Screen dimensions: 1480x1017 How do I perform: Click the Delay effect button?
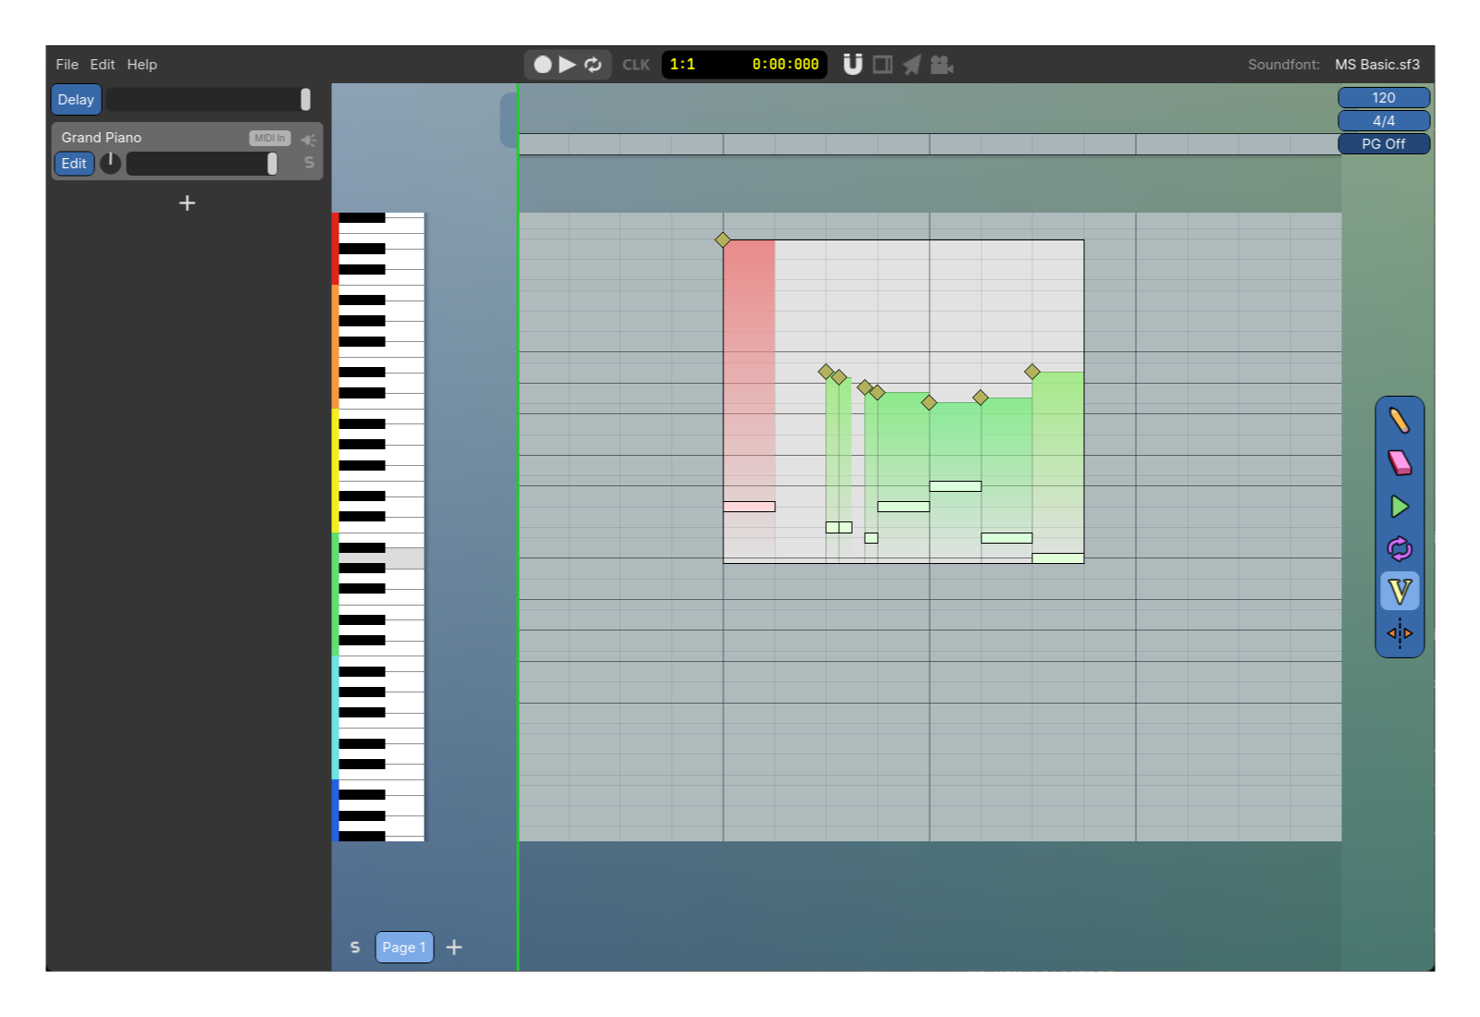point(76,100)
